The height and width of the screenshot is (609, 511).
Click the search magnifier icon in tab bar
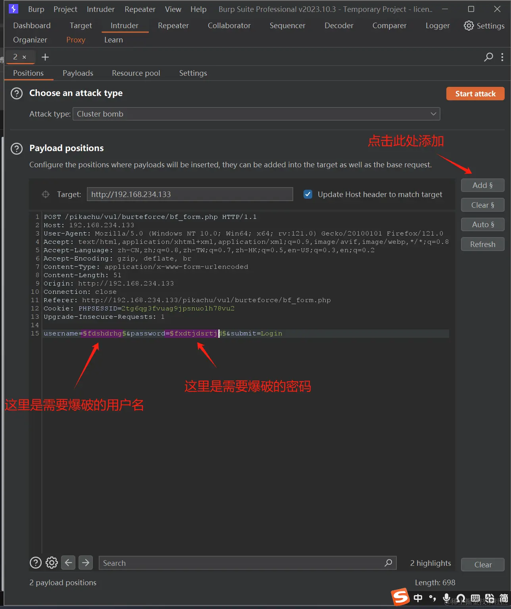[x=488, y=57]
